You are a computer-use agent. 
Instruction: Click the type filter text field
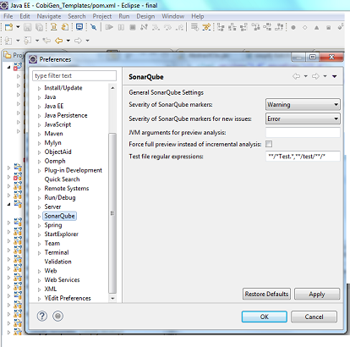[74, 75]
